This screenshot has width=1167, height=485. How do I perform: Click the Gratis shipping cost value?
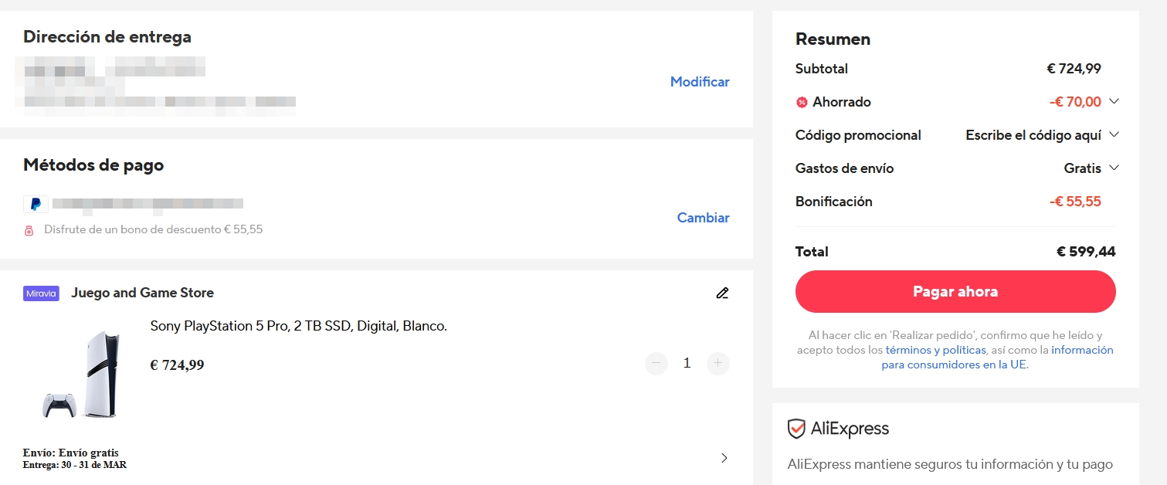click(x=1082, y=168)
